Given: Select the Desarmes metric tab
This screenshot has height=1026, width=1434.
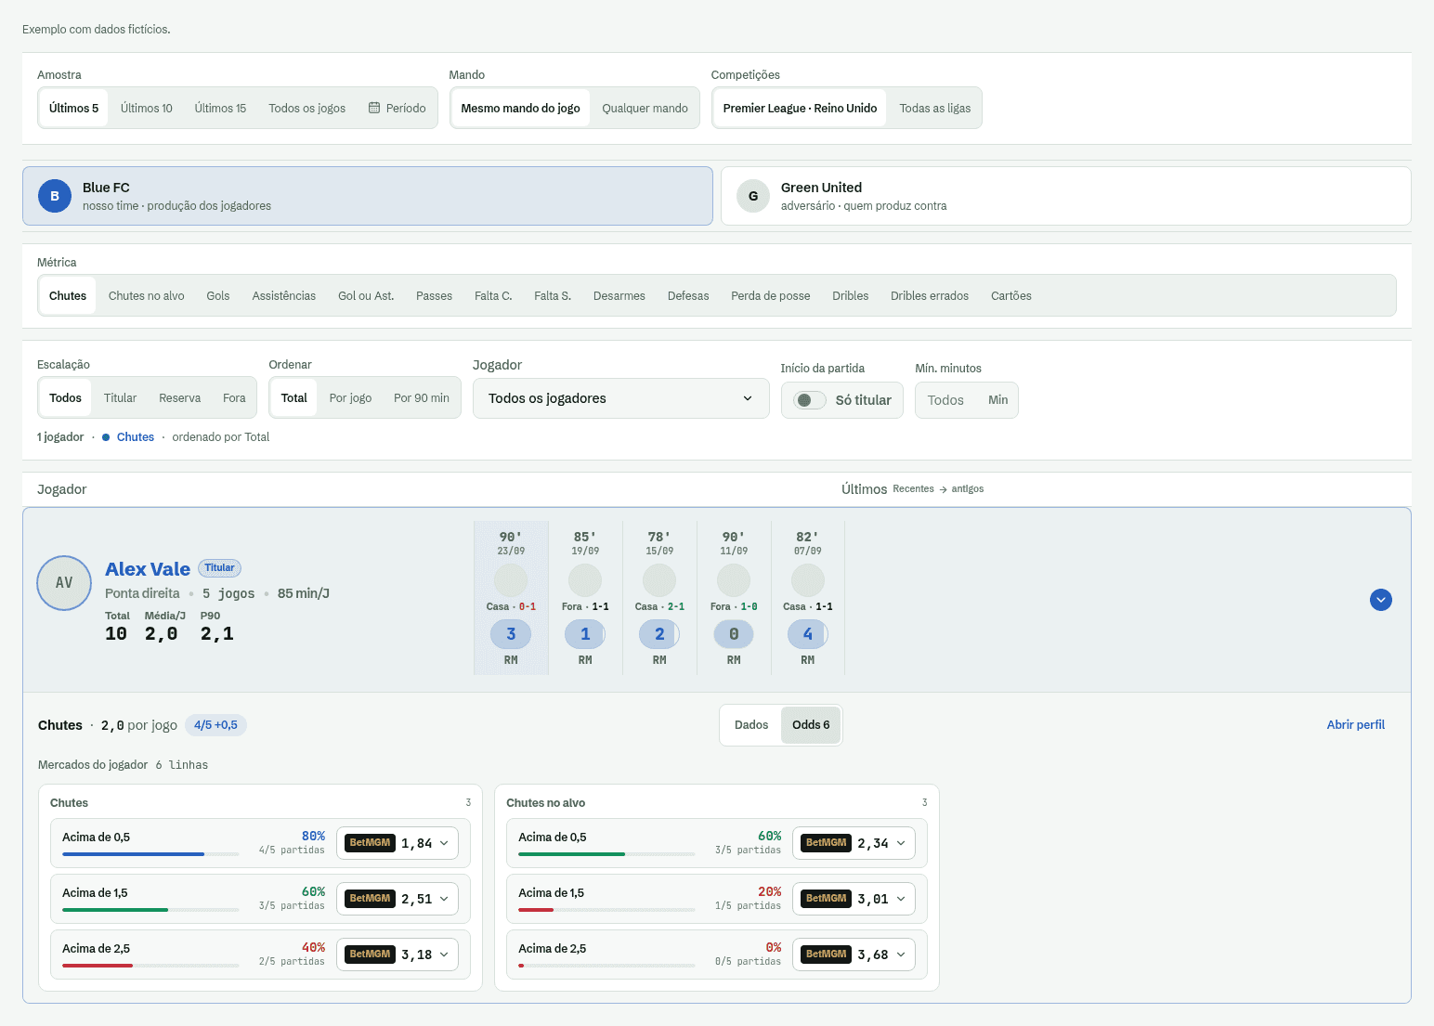Looking at the screenshot, I should coord(619,296).
